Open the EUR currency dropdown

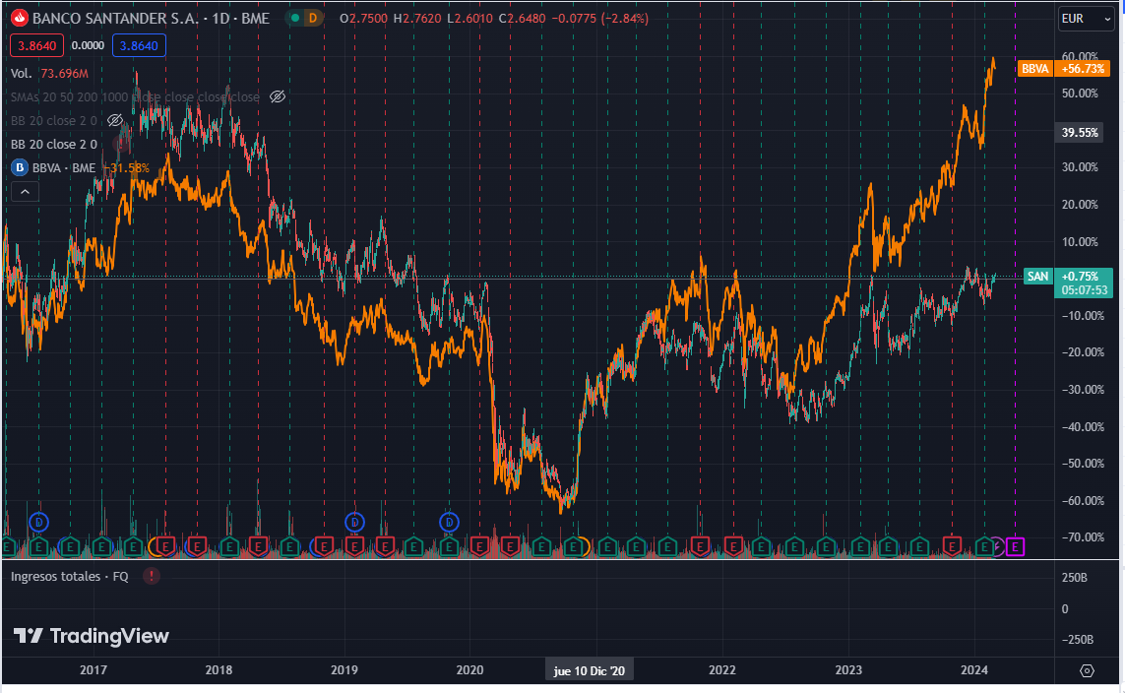[x=1086, y=19]
